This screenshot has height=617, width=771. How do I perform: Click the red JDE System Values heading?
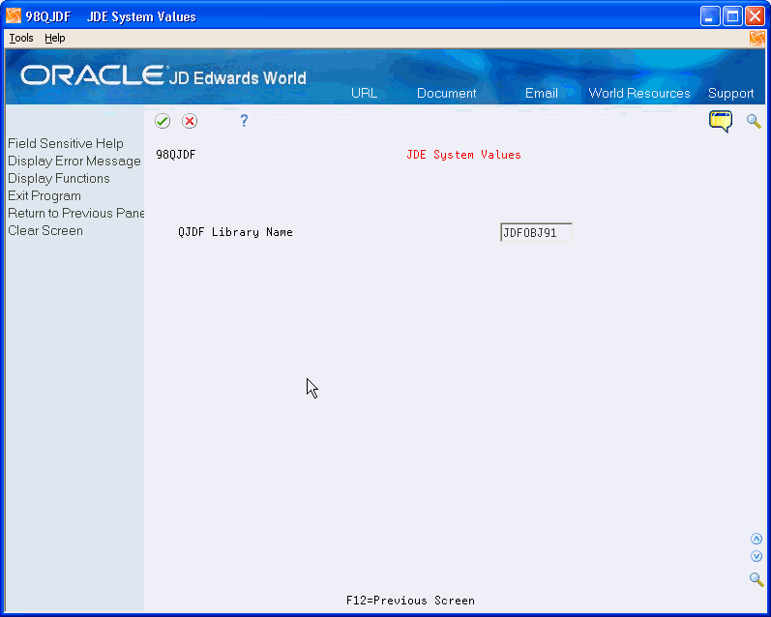pos(463,155)
